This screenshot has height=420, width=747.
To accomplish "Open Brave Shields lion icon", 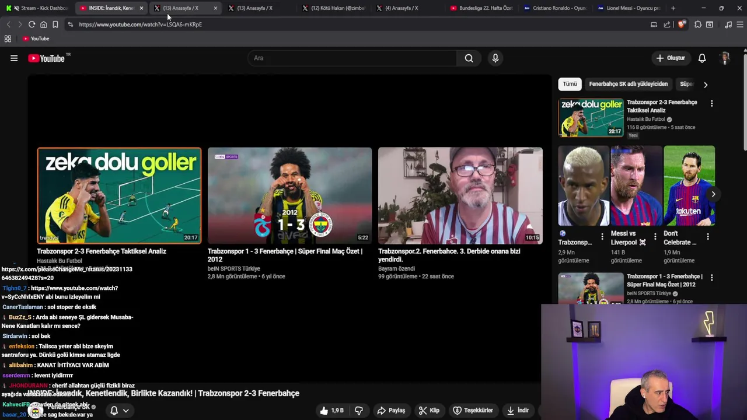I will point(680,24).
